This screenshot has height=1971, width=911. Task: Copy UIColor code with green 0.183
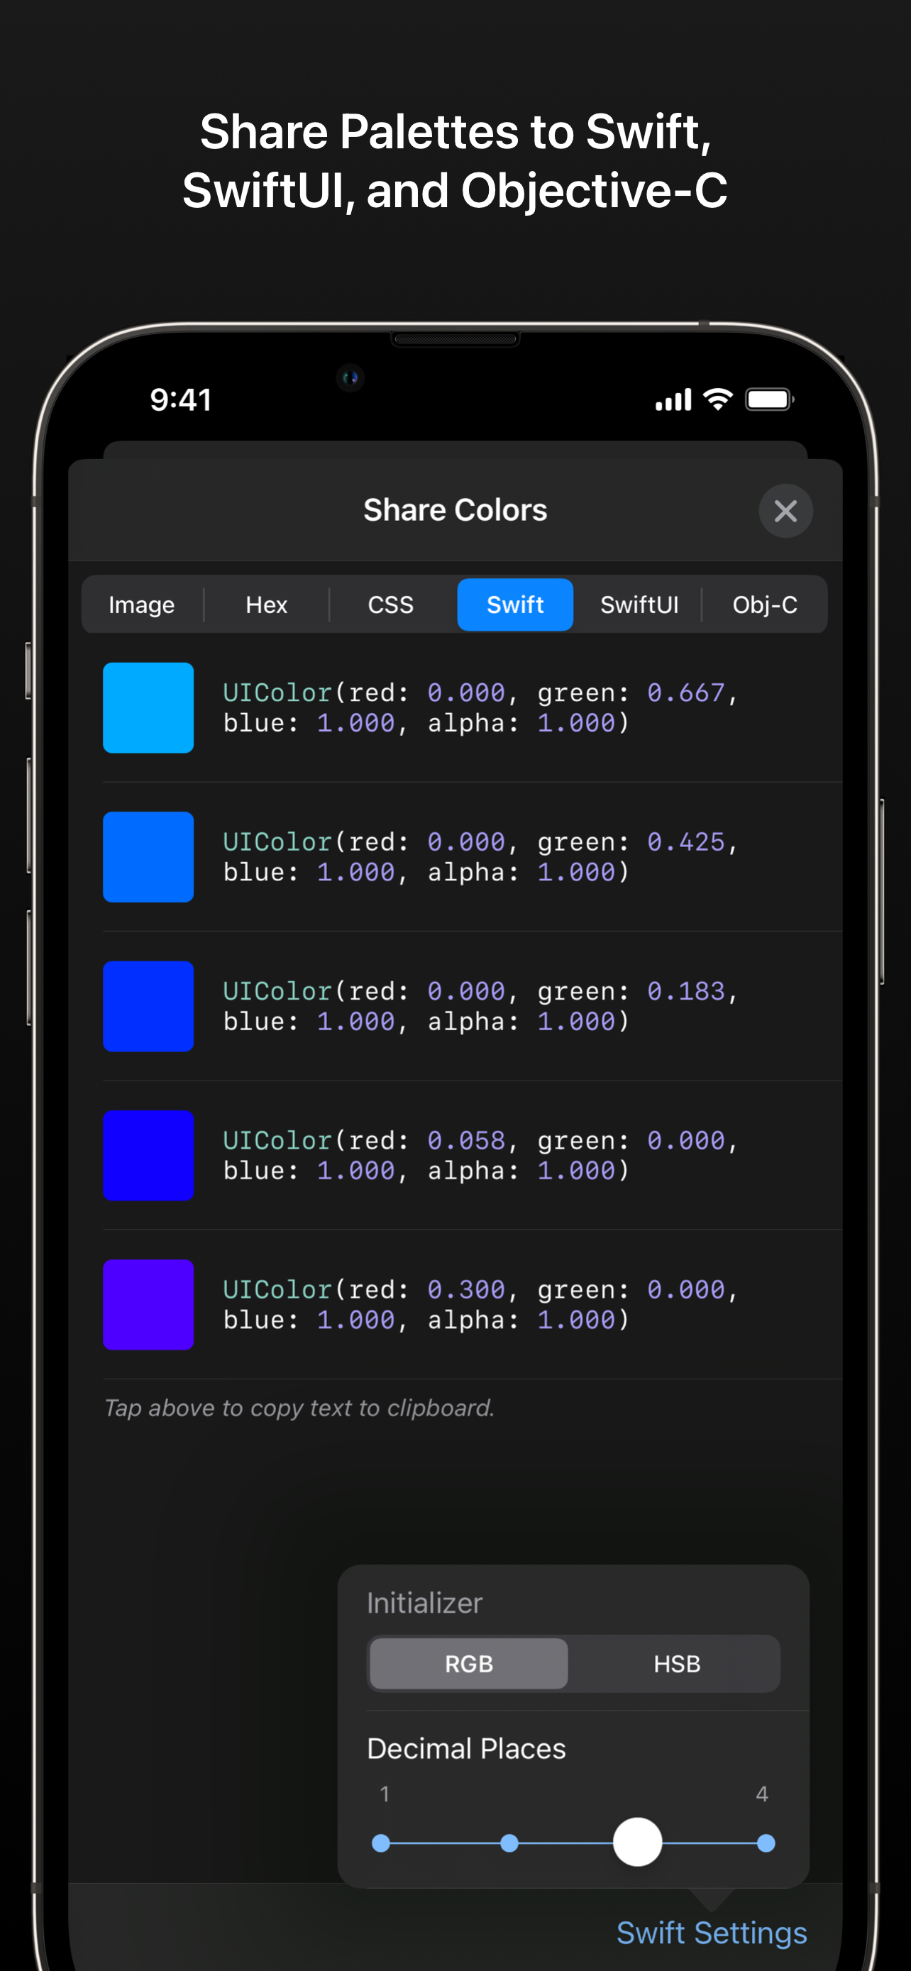pos(480,1006)
